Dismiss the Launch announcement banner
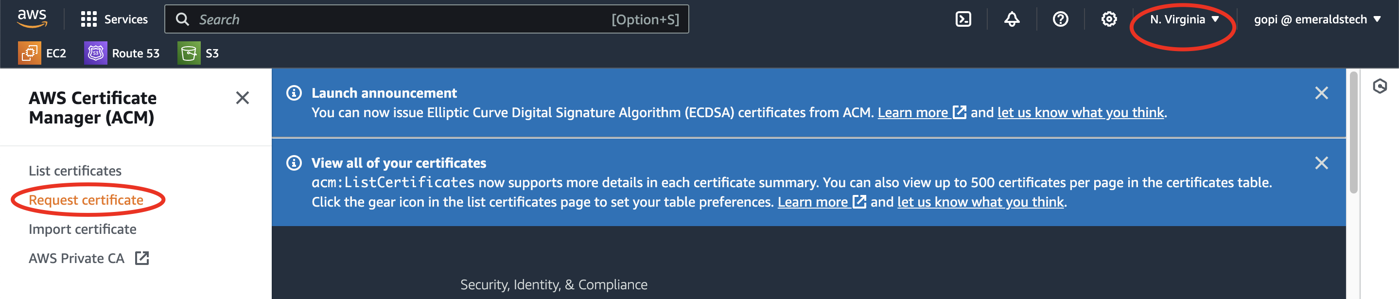The image size is (1399, 299). pos(1321,93)
